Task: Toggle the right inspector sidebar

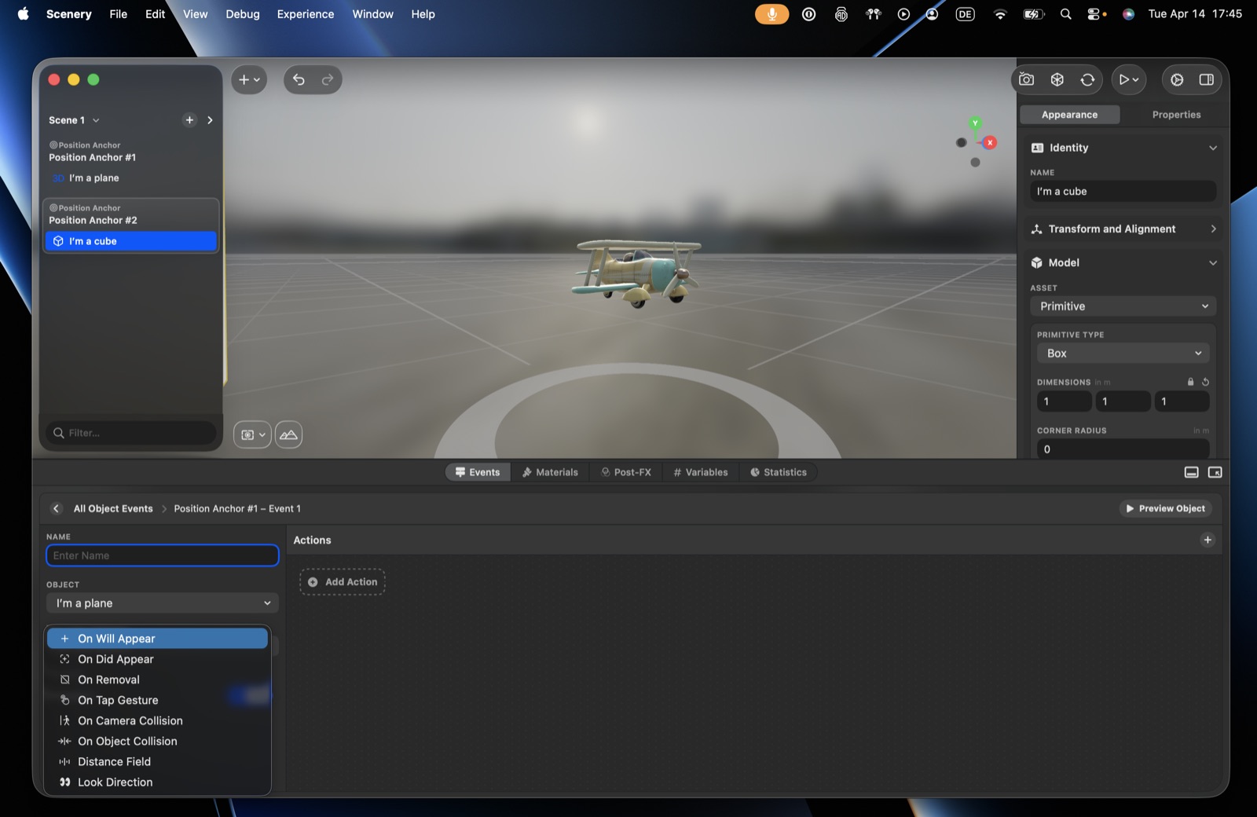Action: tap(1207, 79)
